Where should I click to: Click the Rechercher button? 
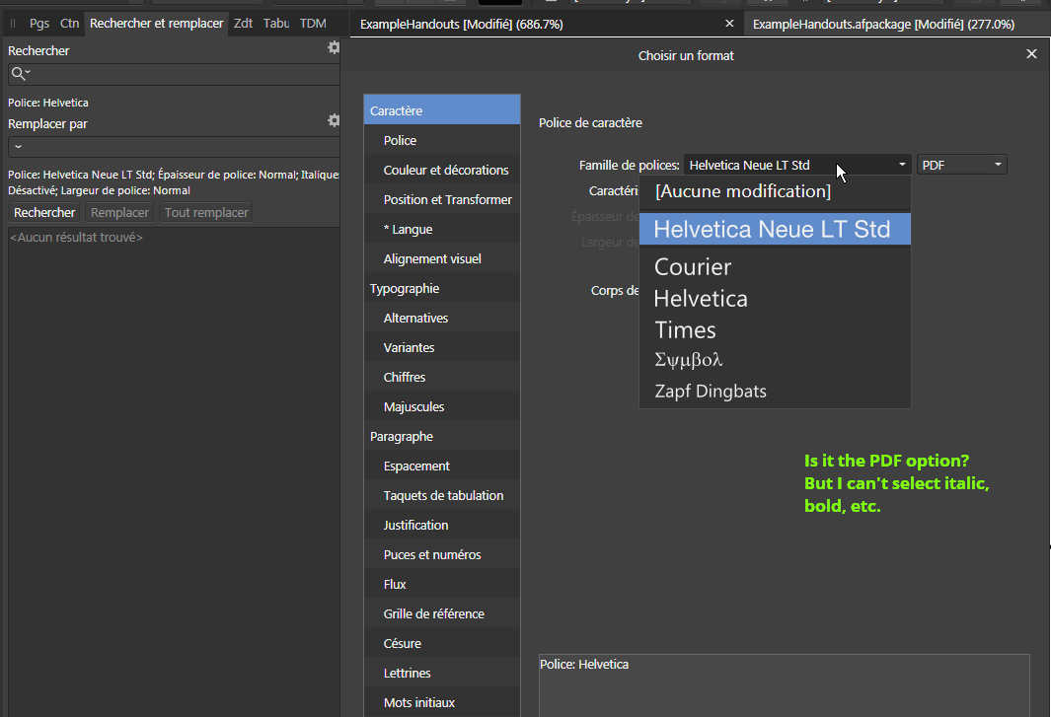pos(45,212)
